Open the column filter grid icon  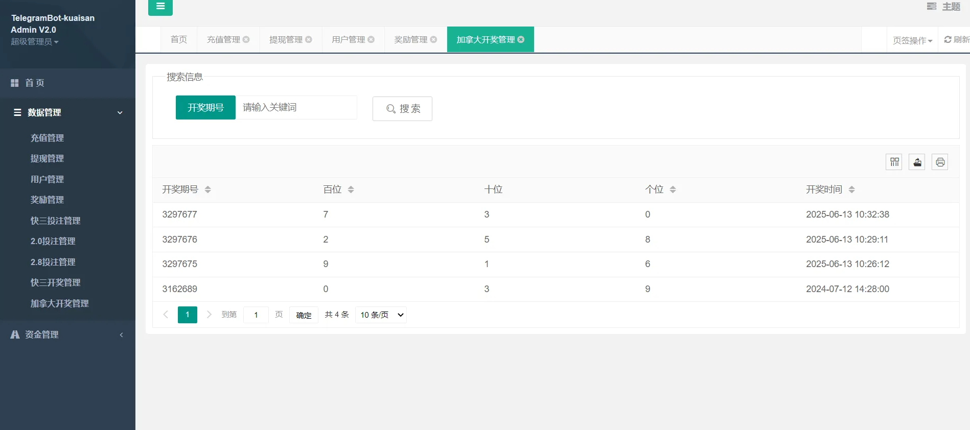[894, 162]
